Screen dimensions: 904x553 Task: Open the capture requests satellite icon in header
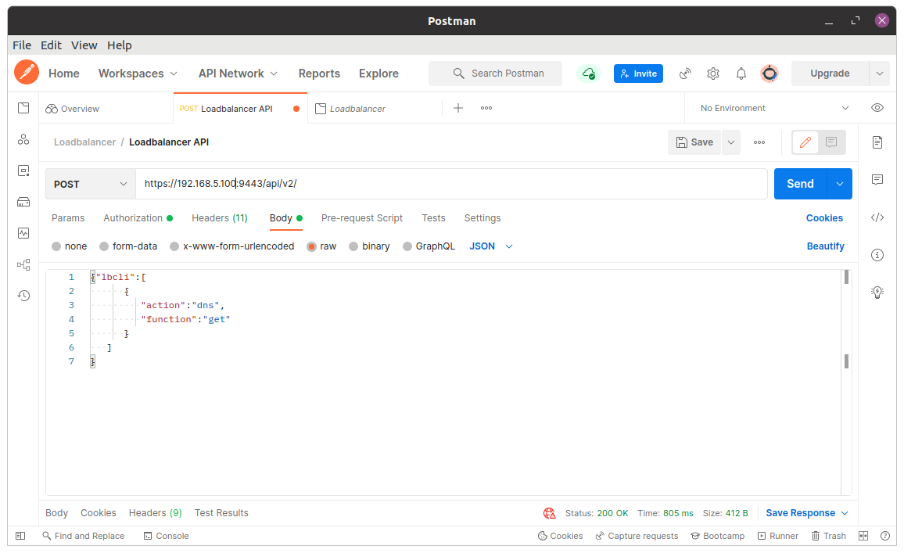[685, 74]
